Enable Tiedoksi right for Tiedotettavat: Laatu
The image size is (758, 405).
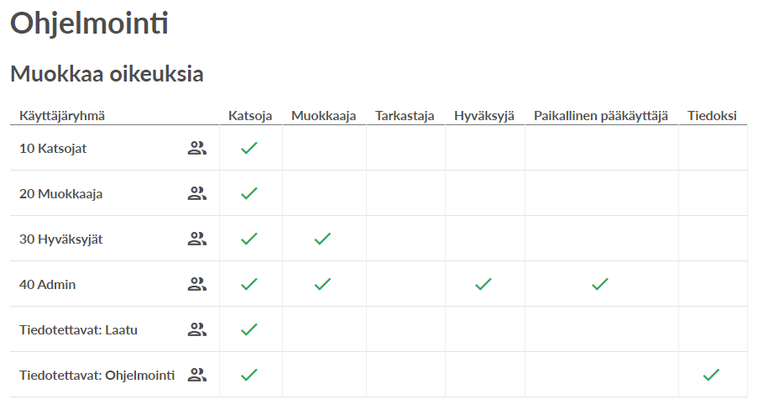tap(713, 329)
